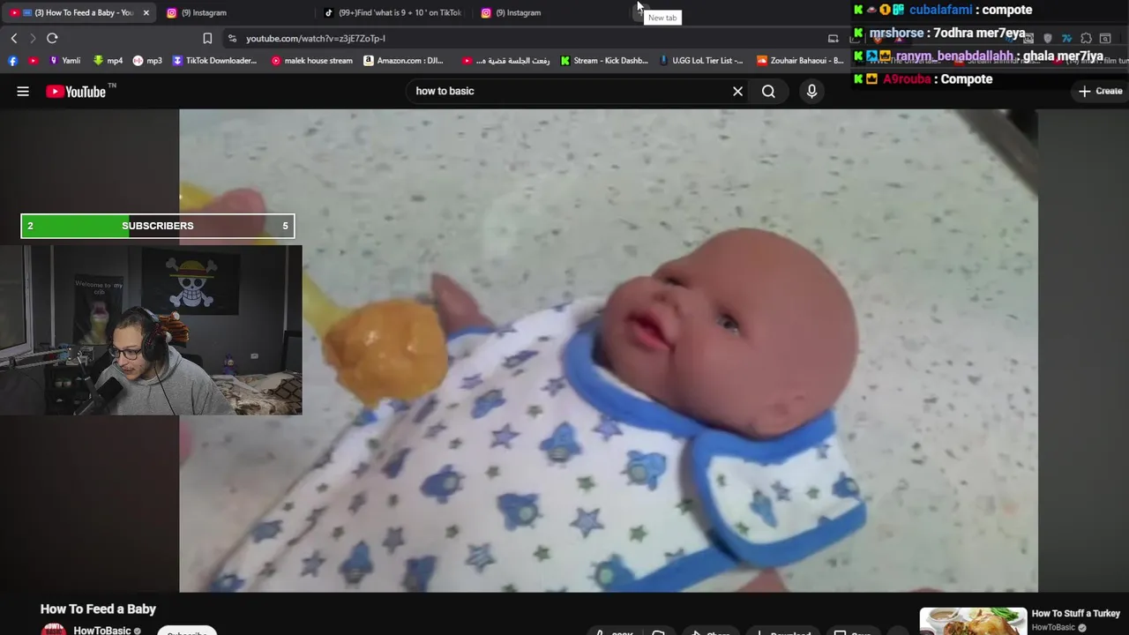
Task: Click the video player area
Action: (609, 350)
